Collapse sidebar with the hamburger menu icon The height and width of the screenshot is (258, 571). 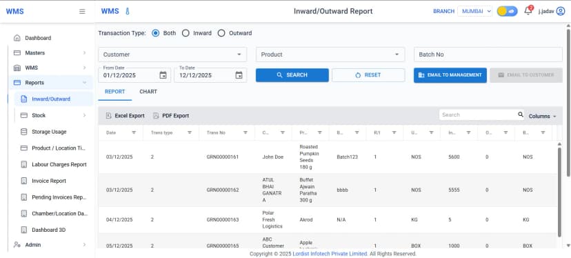(82, 11)
